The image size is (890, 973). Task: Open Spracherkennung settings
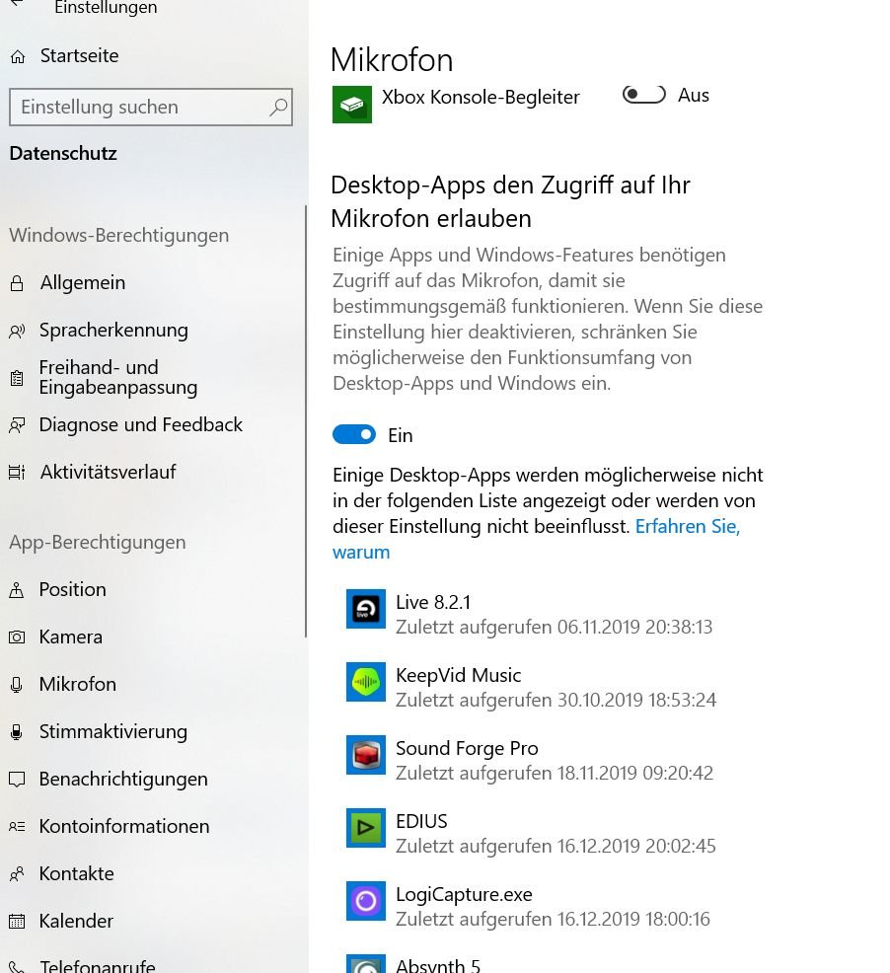[x=112, y=331]
